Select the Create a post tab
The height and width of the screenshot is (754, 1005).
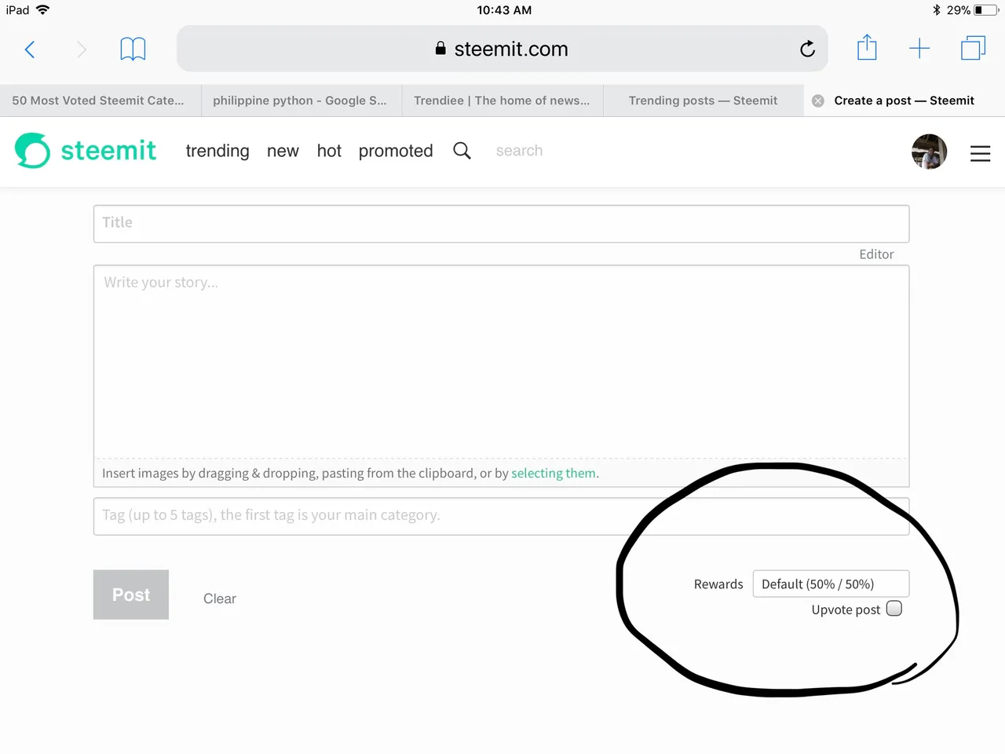[x=904, y=101]
